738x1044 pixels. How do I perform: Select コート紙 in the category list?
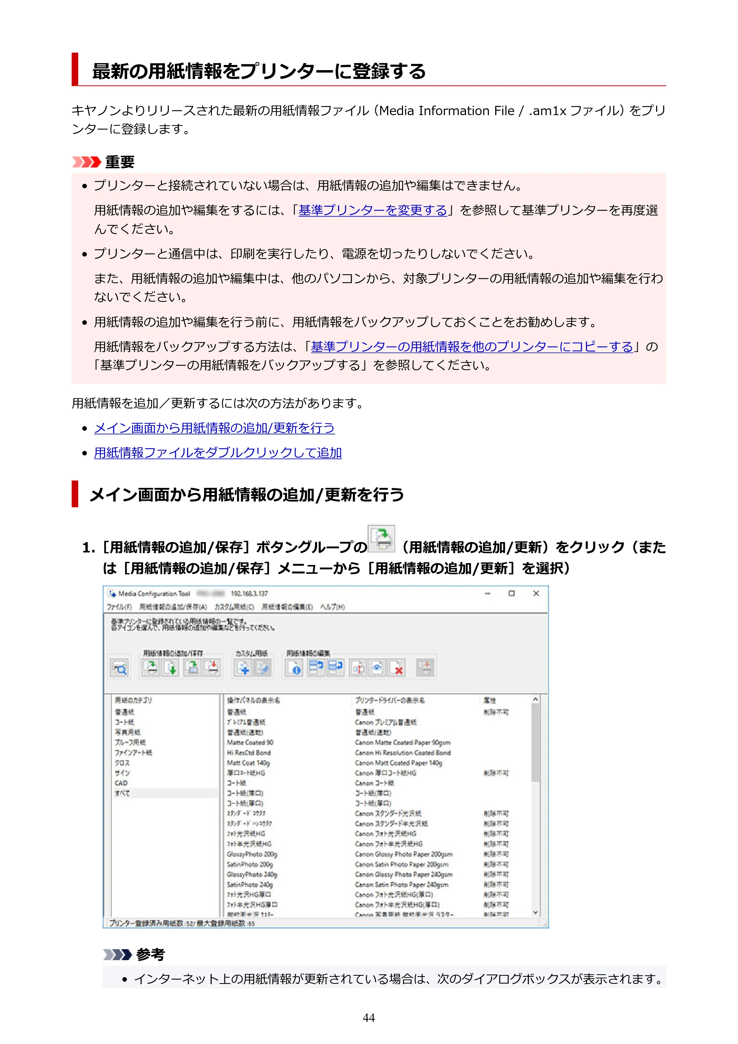tap(124, 722)
